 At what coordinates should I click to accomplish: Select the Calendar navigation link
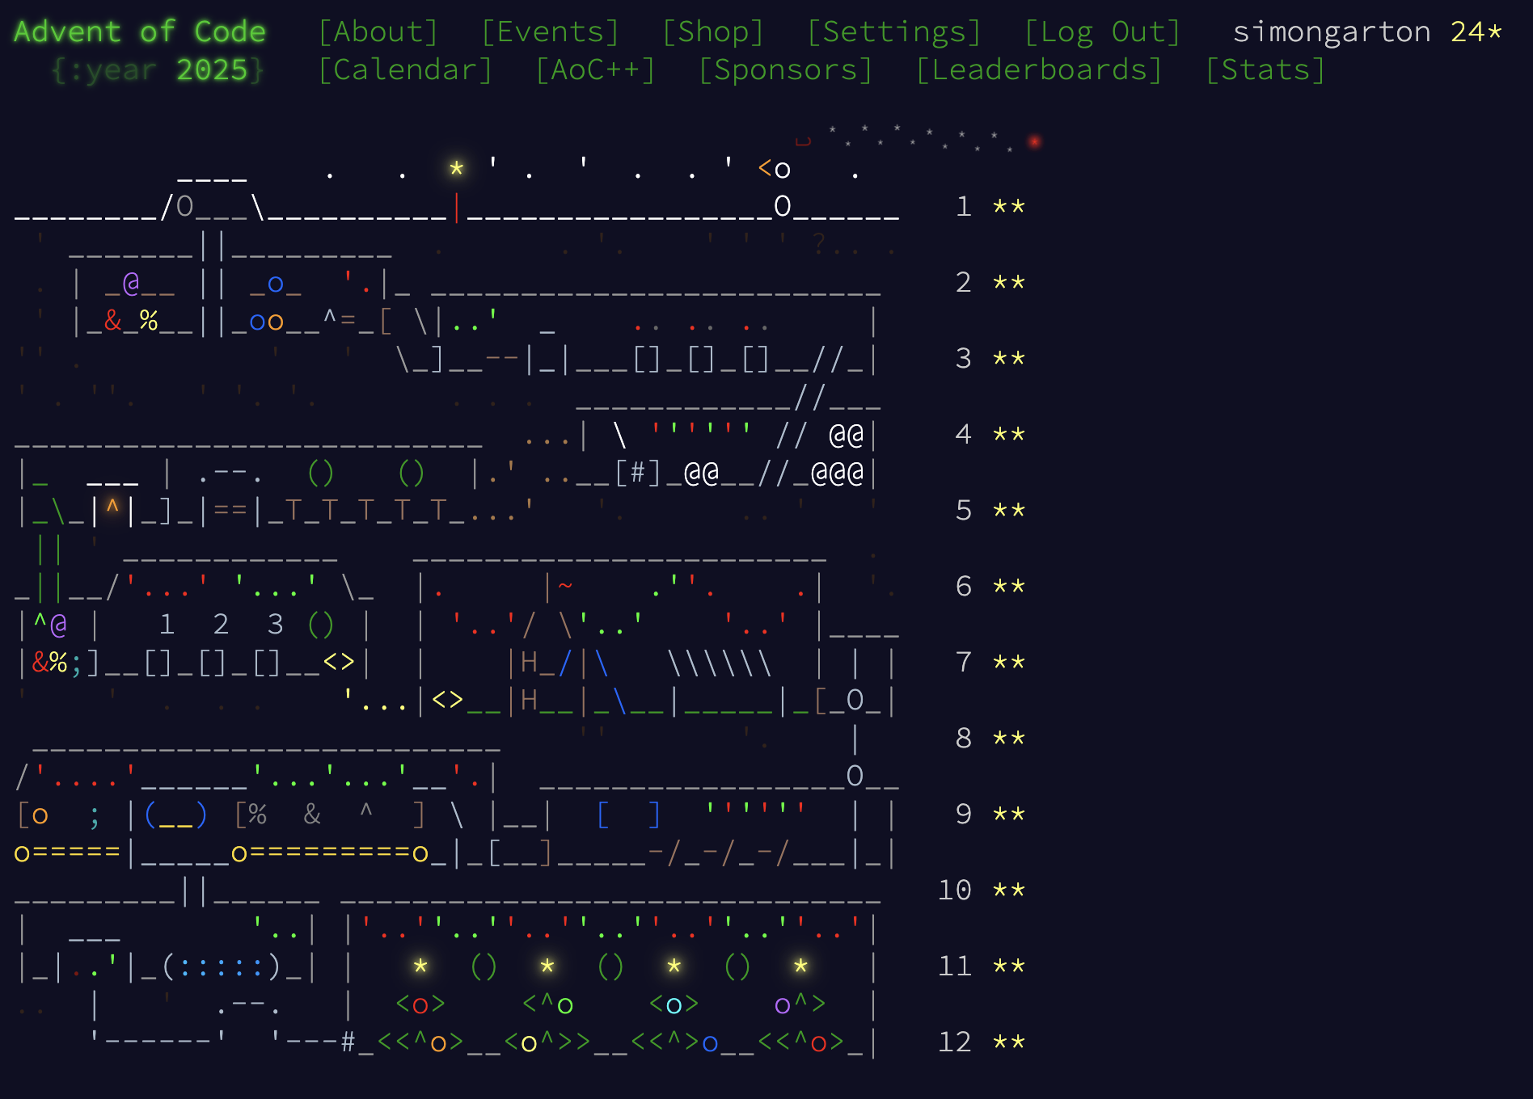pyautogui.click(x=405, y=69)
